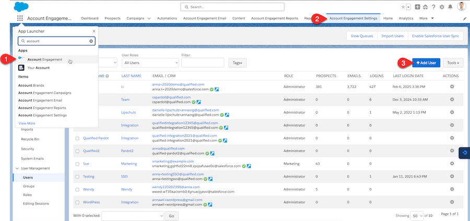This screenshot has width=470, height=221.
Task: Open the Setup gear icon in header
Action: click(441, 7)
